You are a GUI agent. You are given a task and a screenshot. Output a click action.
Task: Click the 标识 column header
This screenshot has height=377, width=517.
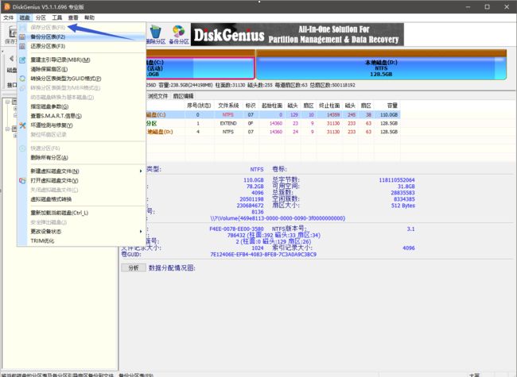[x=251, y=106]
